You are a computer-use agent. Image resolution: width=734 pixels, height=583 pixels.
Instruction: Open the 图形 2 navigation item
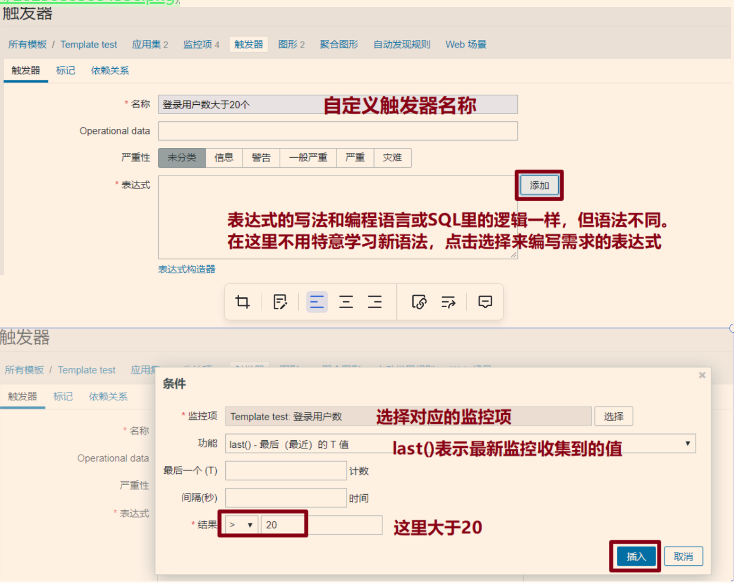[x=291, y=44]
